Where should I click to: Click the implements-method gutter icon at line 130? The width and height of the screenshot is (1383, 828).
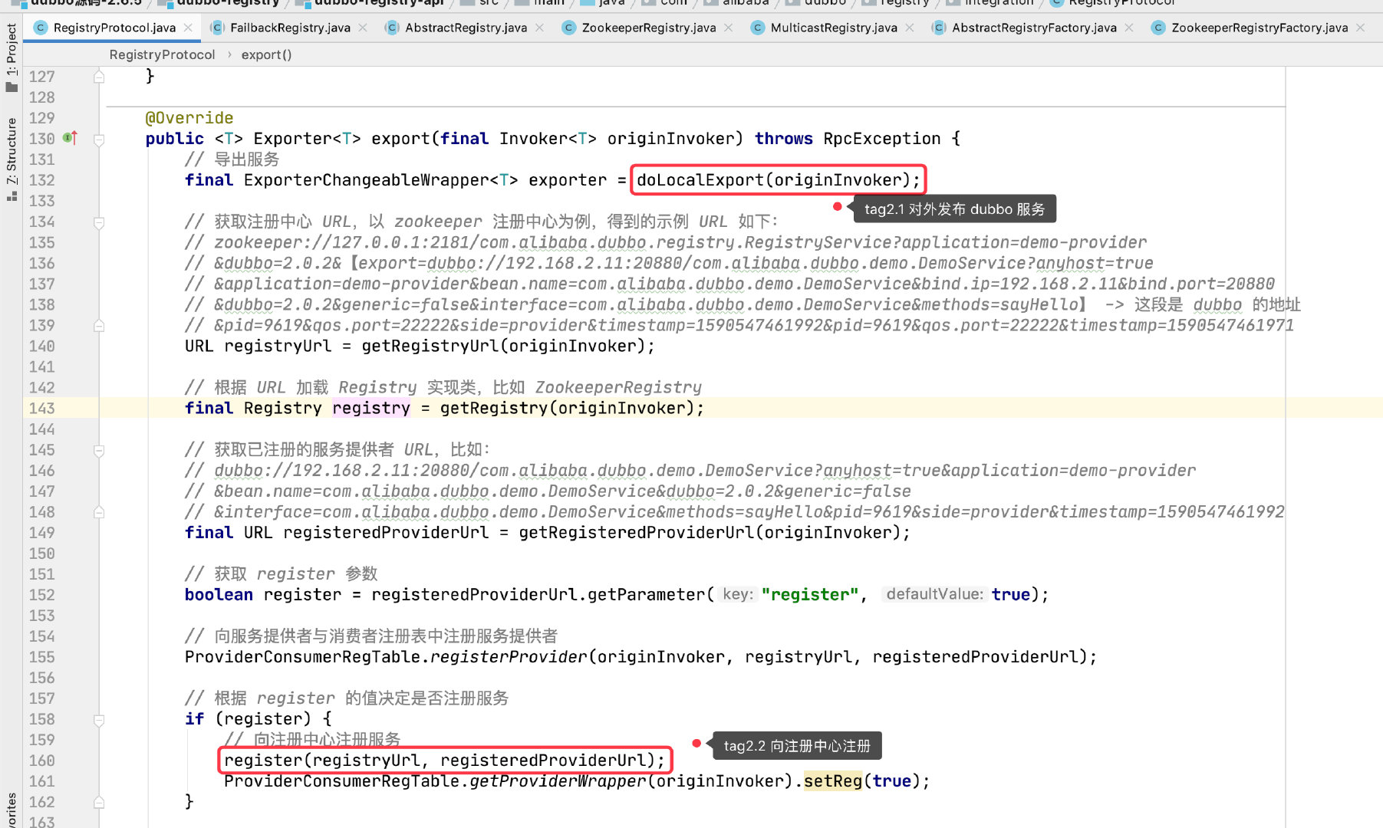(x=70, y=138)
